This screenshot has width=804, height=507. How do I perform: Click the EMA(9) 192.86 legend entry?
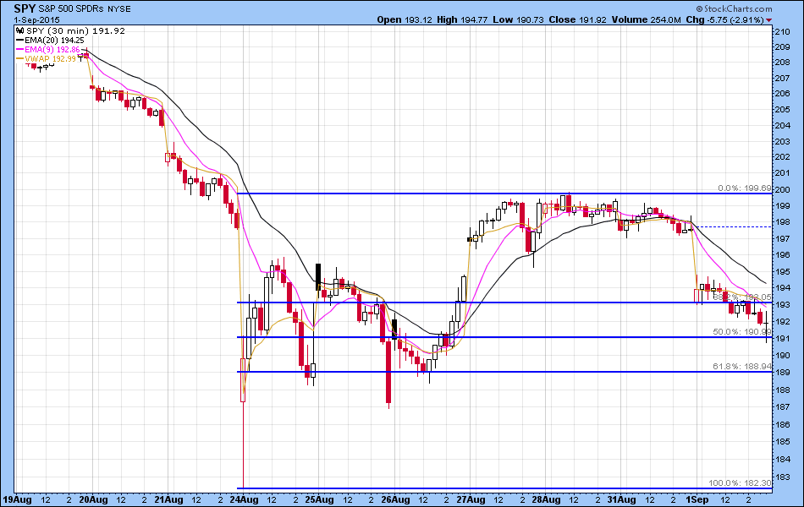tap(52, 50)
